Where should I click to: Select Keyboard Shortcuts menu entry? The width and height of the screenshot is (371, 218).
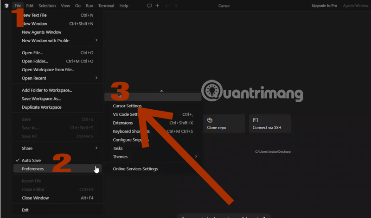click(x=131, y=131)
